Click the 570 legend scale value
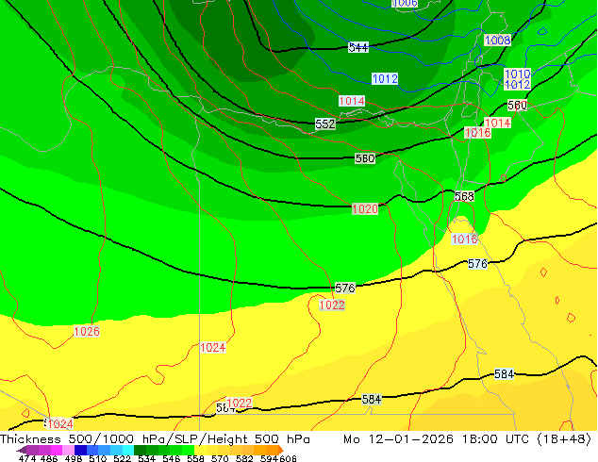 (x=220, y=458)
